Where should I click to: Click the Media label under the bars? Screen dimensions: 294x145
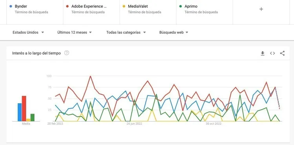point(26,124)
